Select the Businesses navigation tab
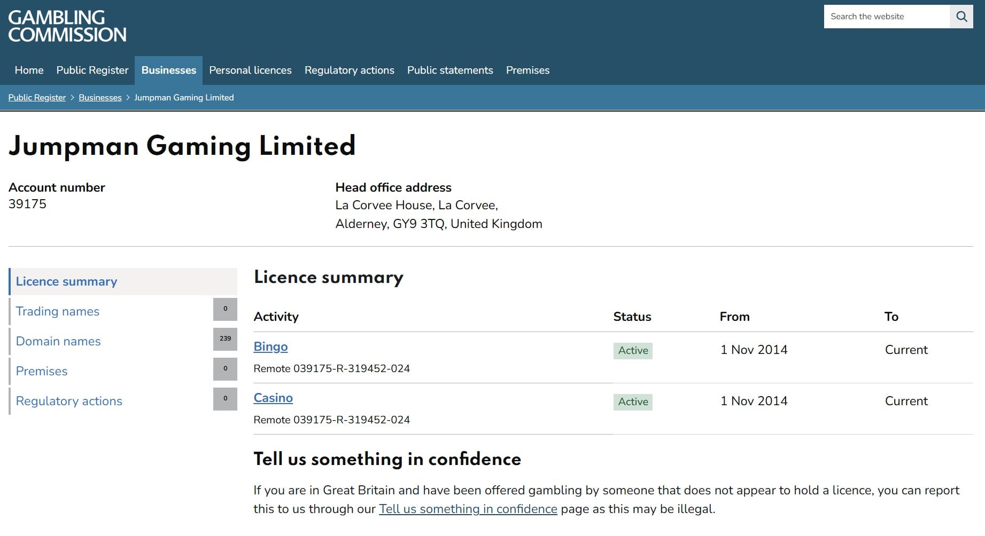 coord(168,70)
